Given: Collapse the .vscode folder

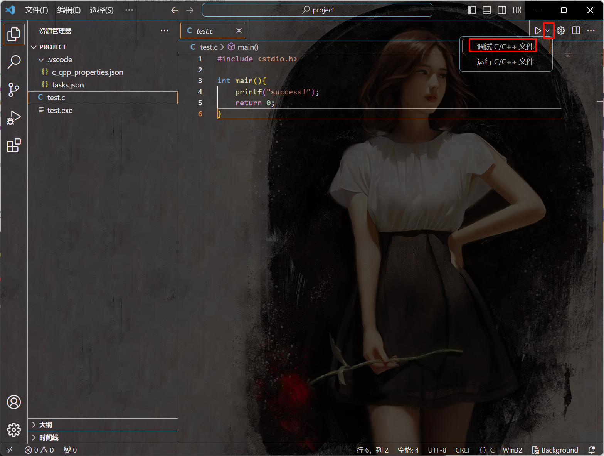Looking at the screenshot, I should tap(103, 60).
